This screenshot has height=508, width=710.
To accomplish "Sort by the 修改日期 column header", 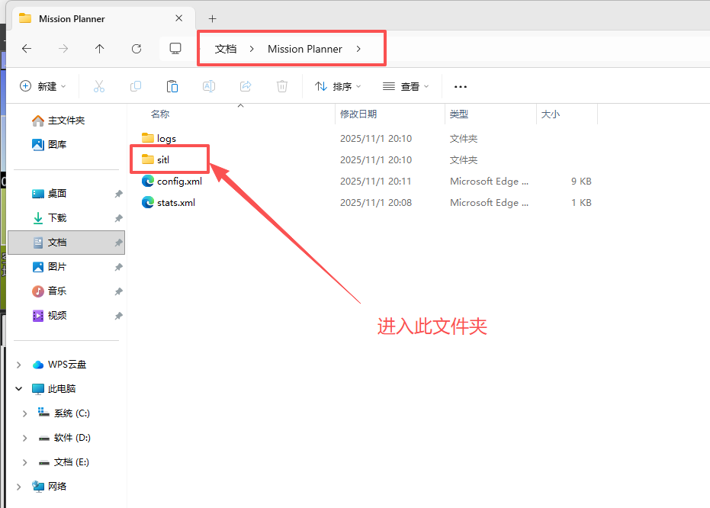I will (x=358, y=114).
